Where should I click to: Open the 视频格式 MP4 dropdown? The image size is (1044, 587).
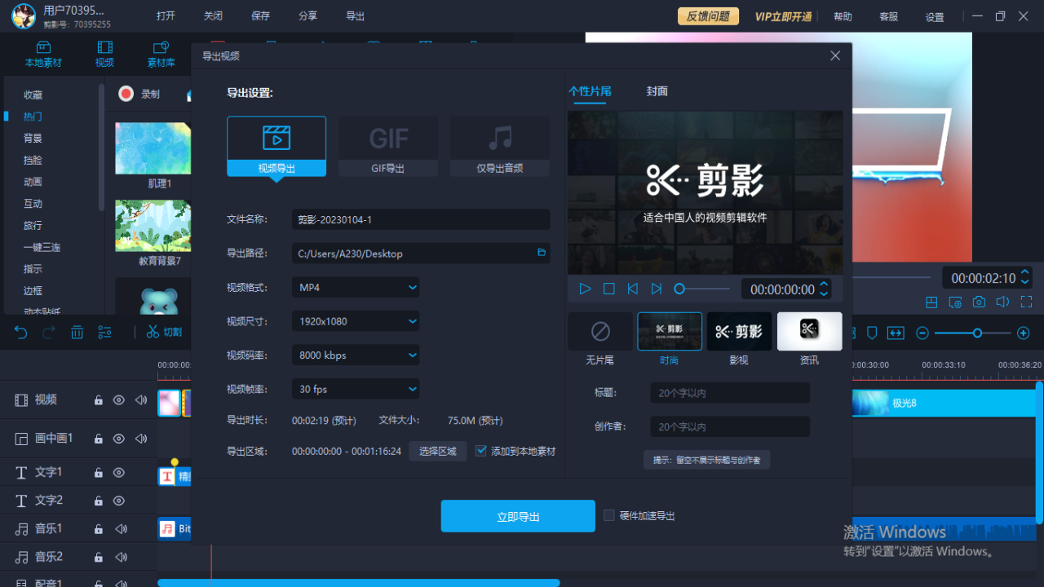(x=355, y=287)
